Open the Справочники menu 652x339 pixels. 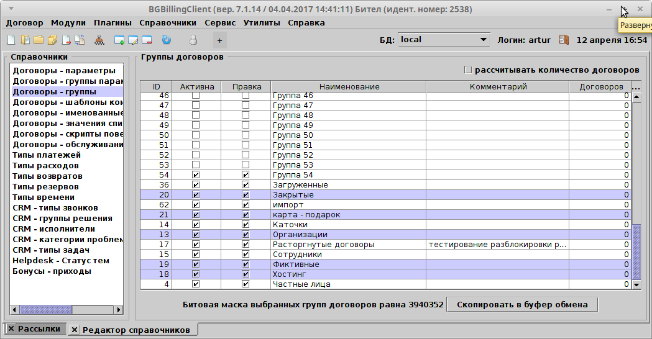[x=168, y=22]
